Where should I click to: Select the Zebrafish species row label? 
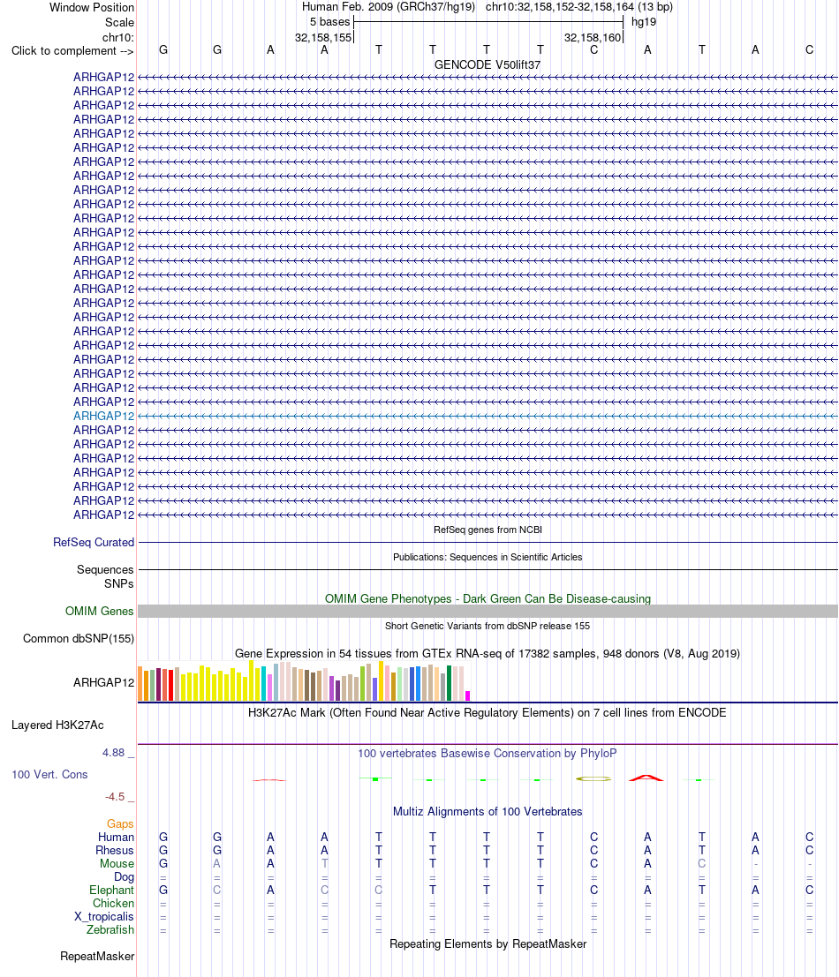110,929
